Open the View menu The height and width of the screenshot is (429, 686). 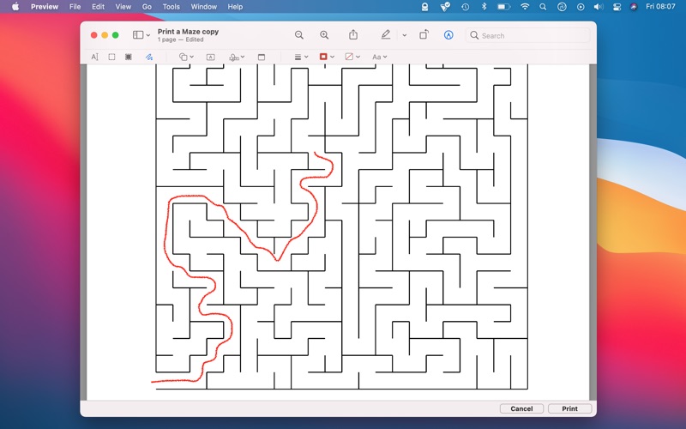click(123, 7)
